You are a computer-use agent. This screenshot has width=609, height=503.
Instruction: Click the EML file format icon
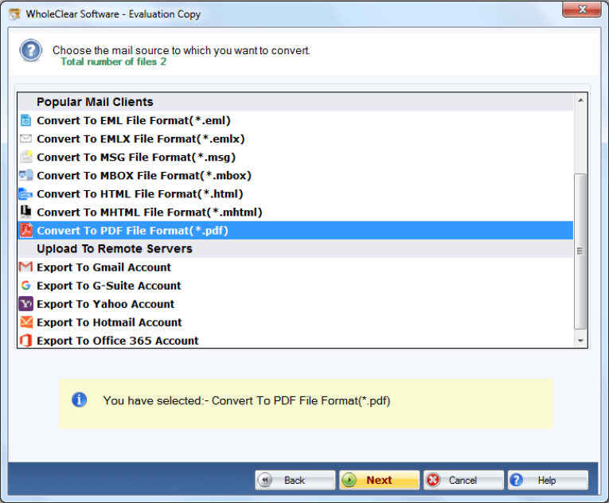pos(25,120)
